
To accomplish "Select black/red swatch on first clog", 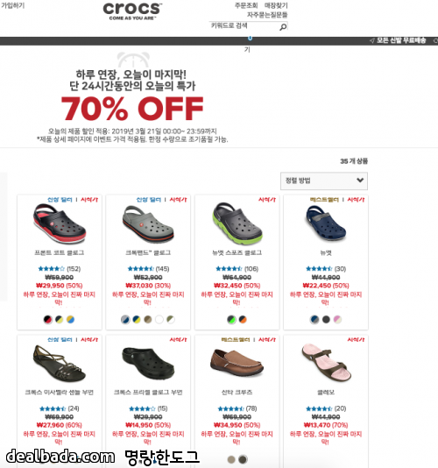I will [x=47, y=319].
